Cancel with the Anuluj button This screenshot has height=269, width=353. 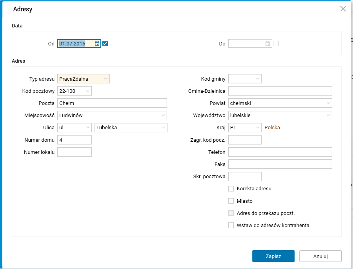pyautogui.click(x=320, y=256)
